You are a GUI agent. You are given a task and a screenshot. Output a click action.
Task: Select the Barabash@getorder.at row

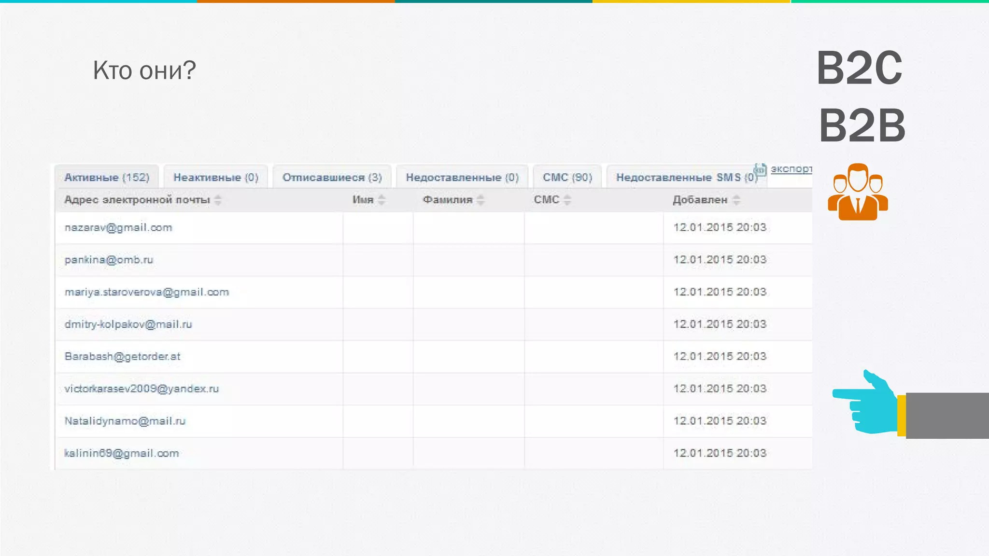click(123, 357)
